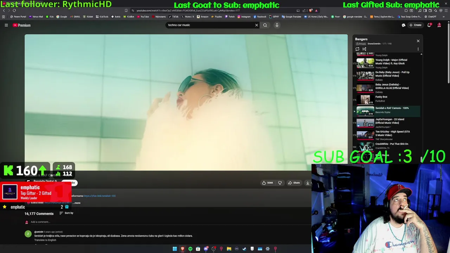The width and height of the screenshot is (450, 253).
Task: Open Discord from taskbar
Action: [x=206, y=249]
